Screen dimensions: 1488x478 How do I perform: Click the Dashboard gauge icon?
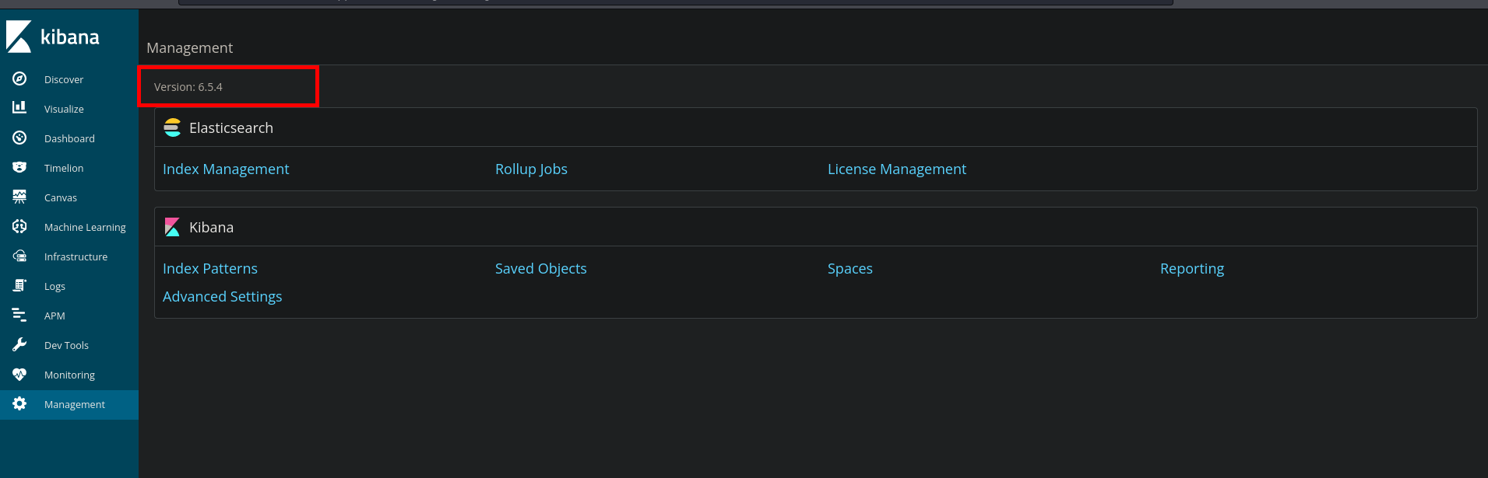[19, 138]
